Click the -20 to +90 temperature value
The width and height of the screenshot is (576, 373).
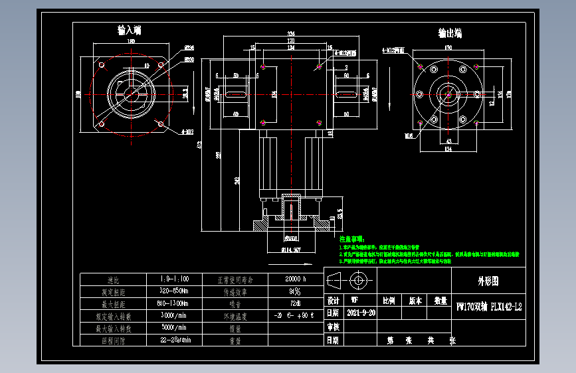[x=294, y=315]
